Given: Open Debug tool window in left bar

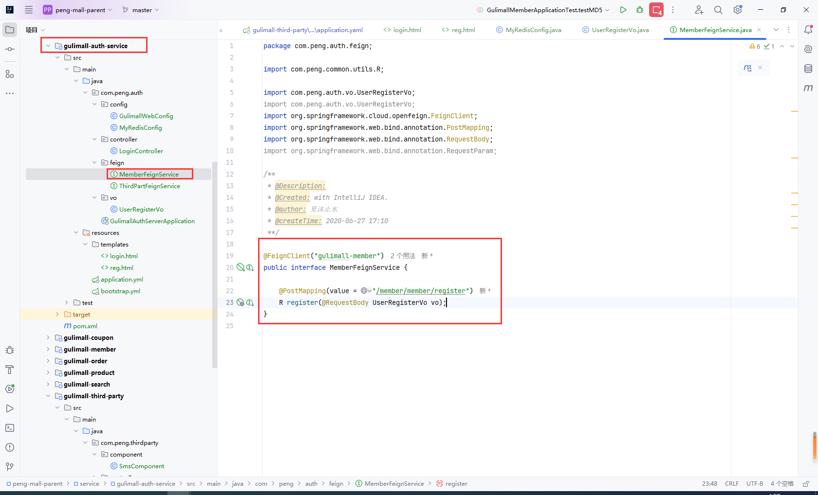Looking at the screenshot, I should [10, 350].
